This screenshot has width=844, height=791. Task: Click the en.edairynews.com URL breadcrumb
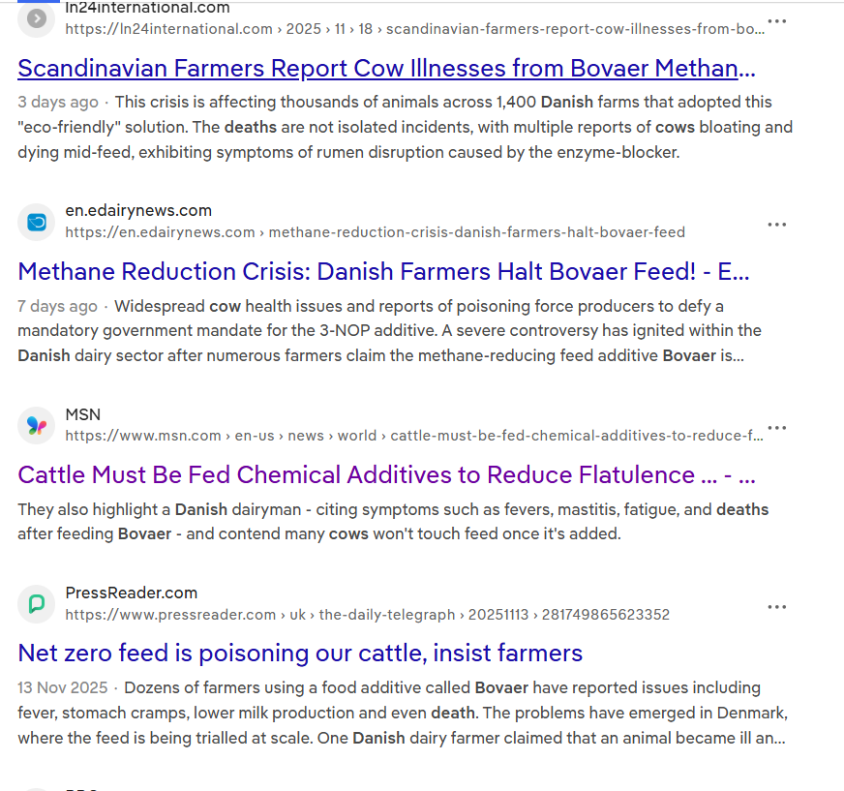[x=375, y=232]
